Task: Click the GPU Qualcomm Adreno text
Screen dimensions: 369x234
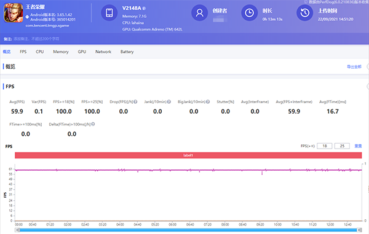Action: coord(153,29)
